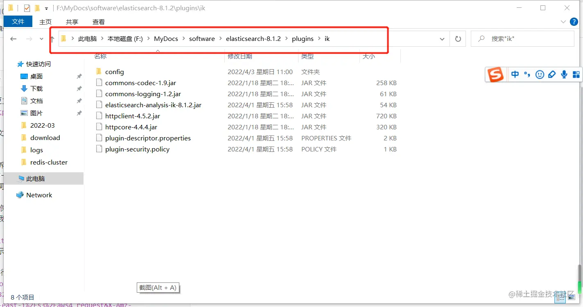
Task: Click the orange Sogou S logo
Action: pyautogui.click(x=496, y=74)
